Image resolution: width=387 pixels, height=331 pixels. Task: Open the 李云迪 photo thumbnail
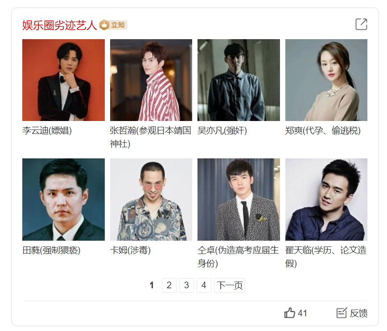click(x=63, y=80)
